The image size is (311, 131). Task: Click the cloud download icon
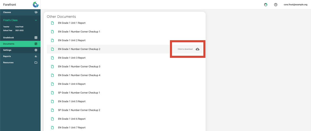[197, 49]
